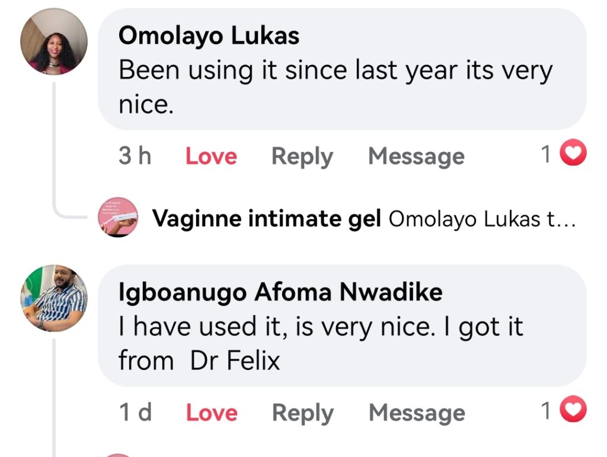
Task: View reaction count beside Igboanugo's comment heart
Action: point(547,411)
